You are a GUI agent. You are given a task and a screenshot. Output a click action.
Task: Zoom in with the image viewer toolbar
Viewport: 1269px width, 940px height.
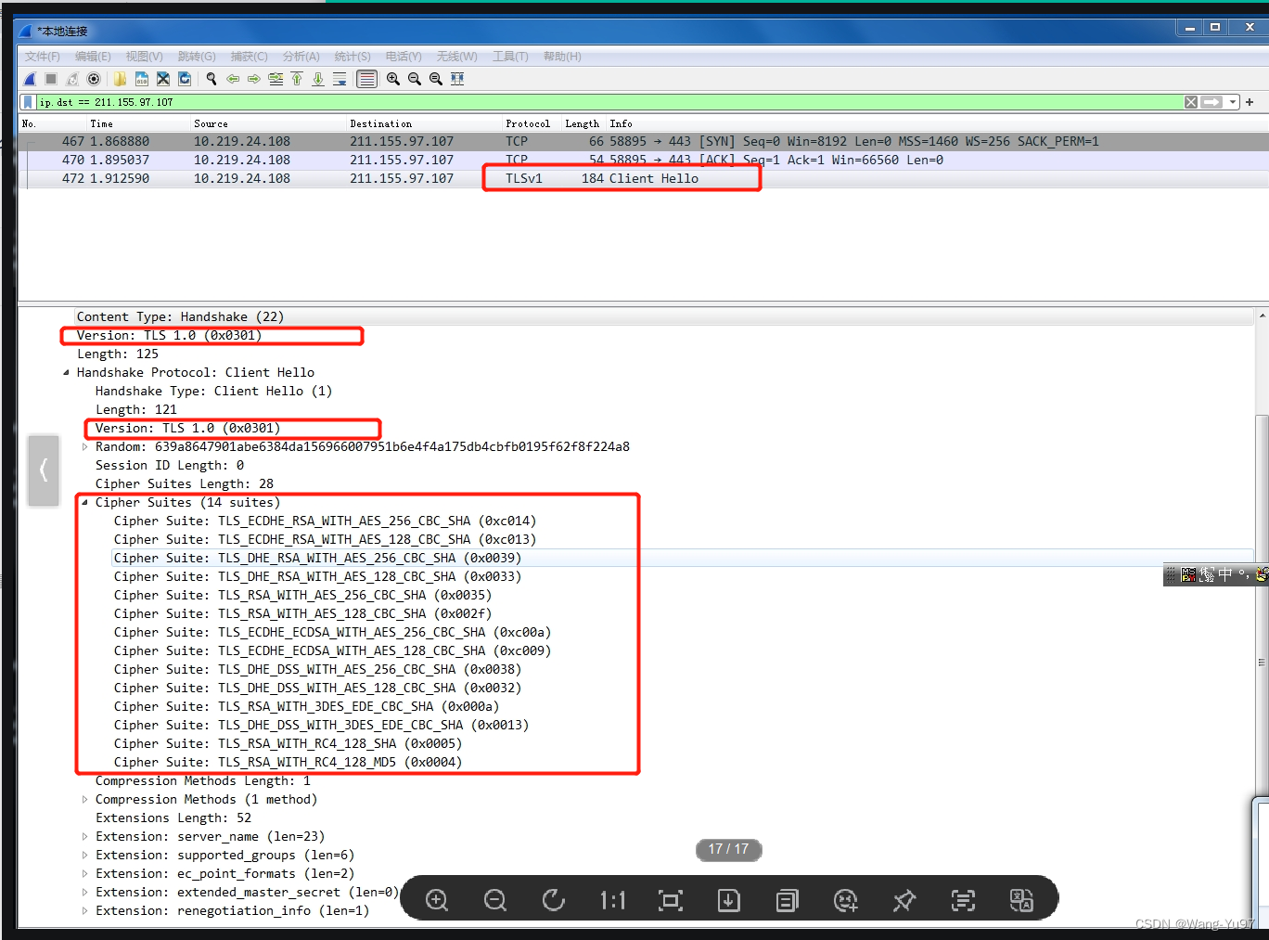437,900
